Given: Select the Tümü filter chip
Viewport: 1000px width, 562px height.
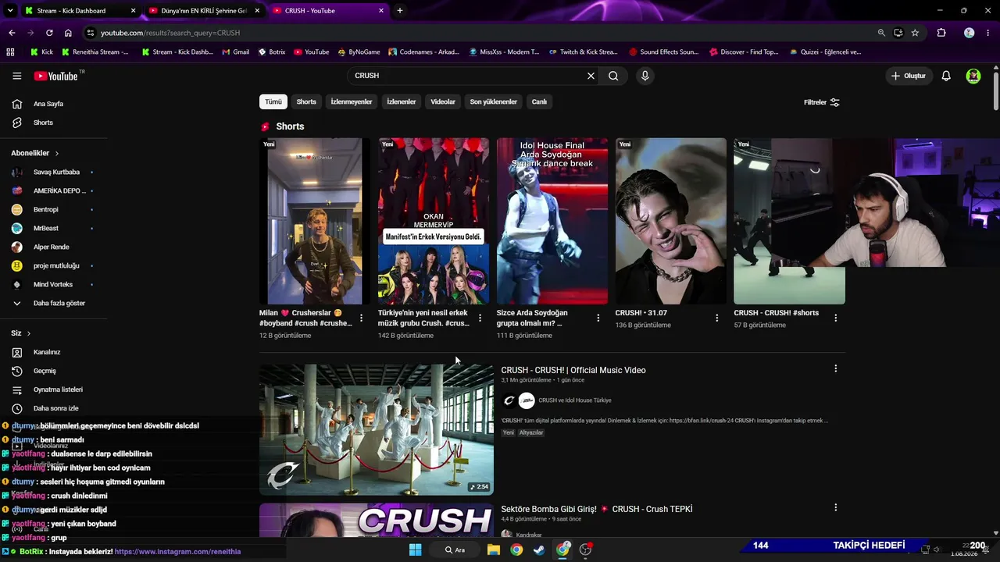Looking at the screenshot, I should click(x=273, y=101).
